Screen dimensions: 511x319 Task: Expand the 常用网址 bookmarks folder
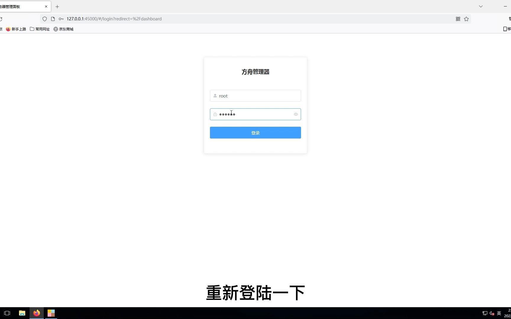(x=42, y=29)
